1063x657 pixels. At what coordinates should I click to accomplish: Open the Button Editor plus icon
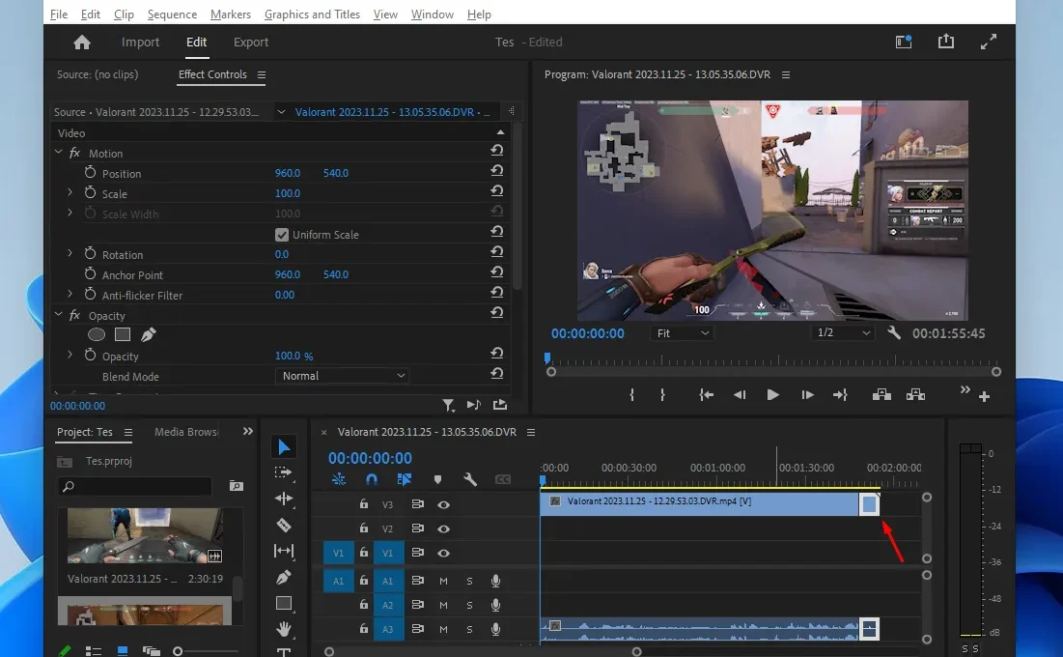click(985, 396)
